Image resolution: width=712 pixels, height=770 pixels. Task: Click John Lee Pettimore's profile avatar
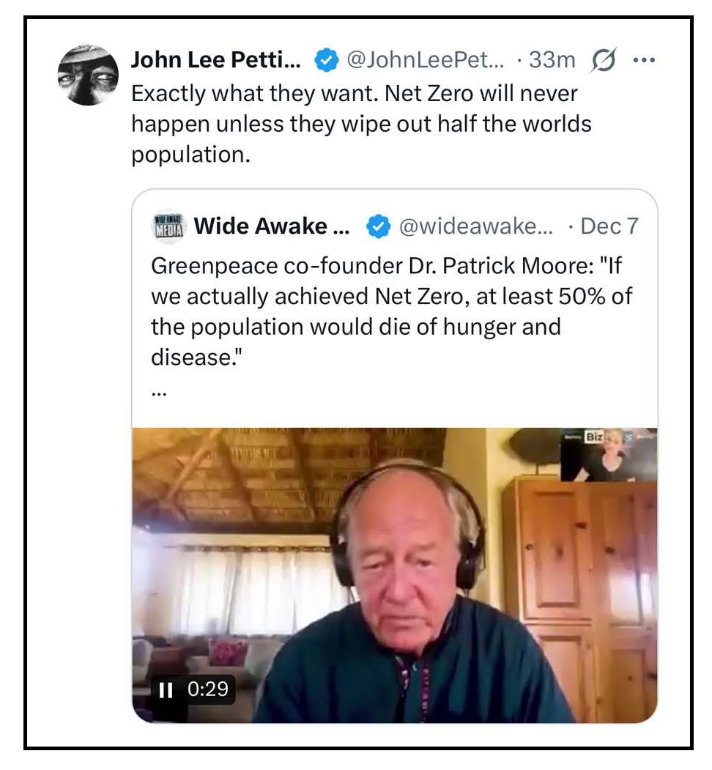coord(88,75)
